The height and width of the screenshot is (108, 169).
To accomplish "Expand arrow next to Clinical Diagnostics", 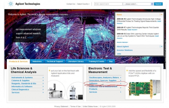I will coord(43,89).
